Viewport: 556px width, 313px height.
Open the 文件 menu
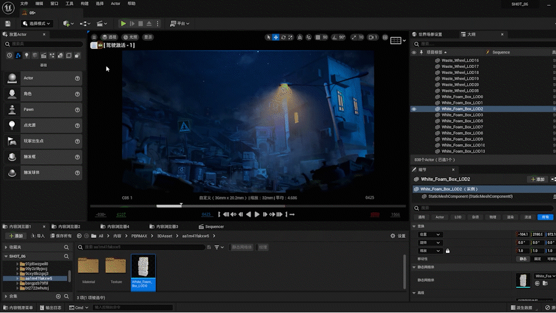point(24,4)
